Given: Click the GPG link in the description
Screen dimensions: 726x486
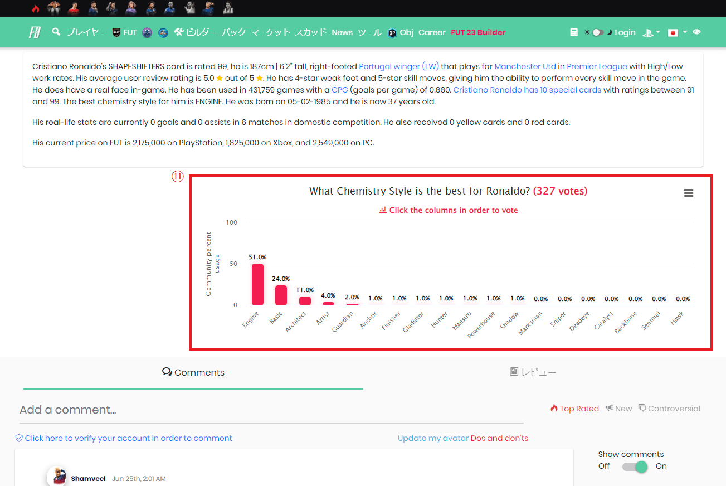Looking at the screenshot, I should [x=340, y=90].
